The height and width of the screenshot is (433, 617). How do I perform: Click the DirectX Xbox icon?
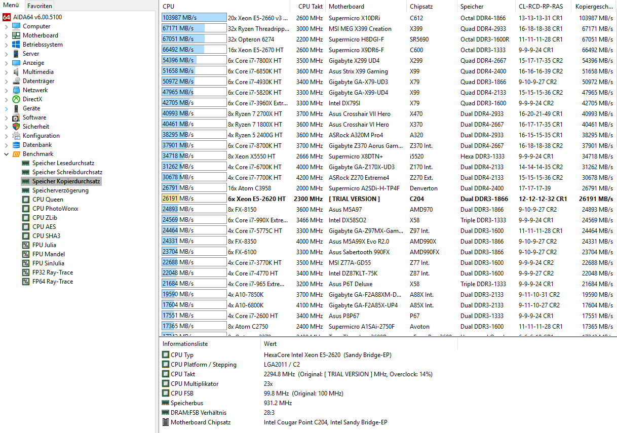16,99
